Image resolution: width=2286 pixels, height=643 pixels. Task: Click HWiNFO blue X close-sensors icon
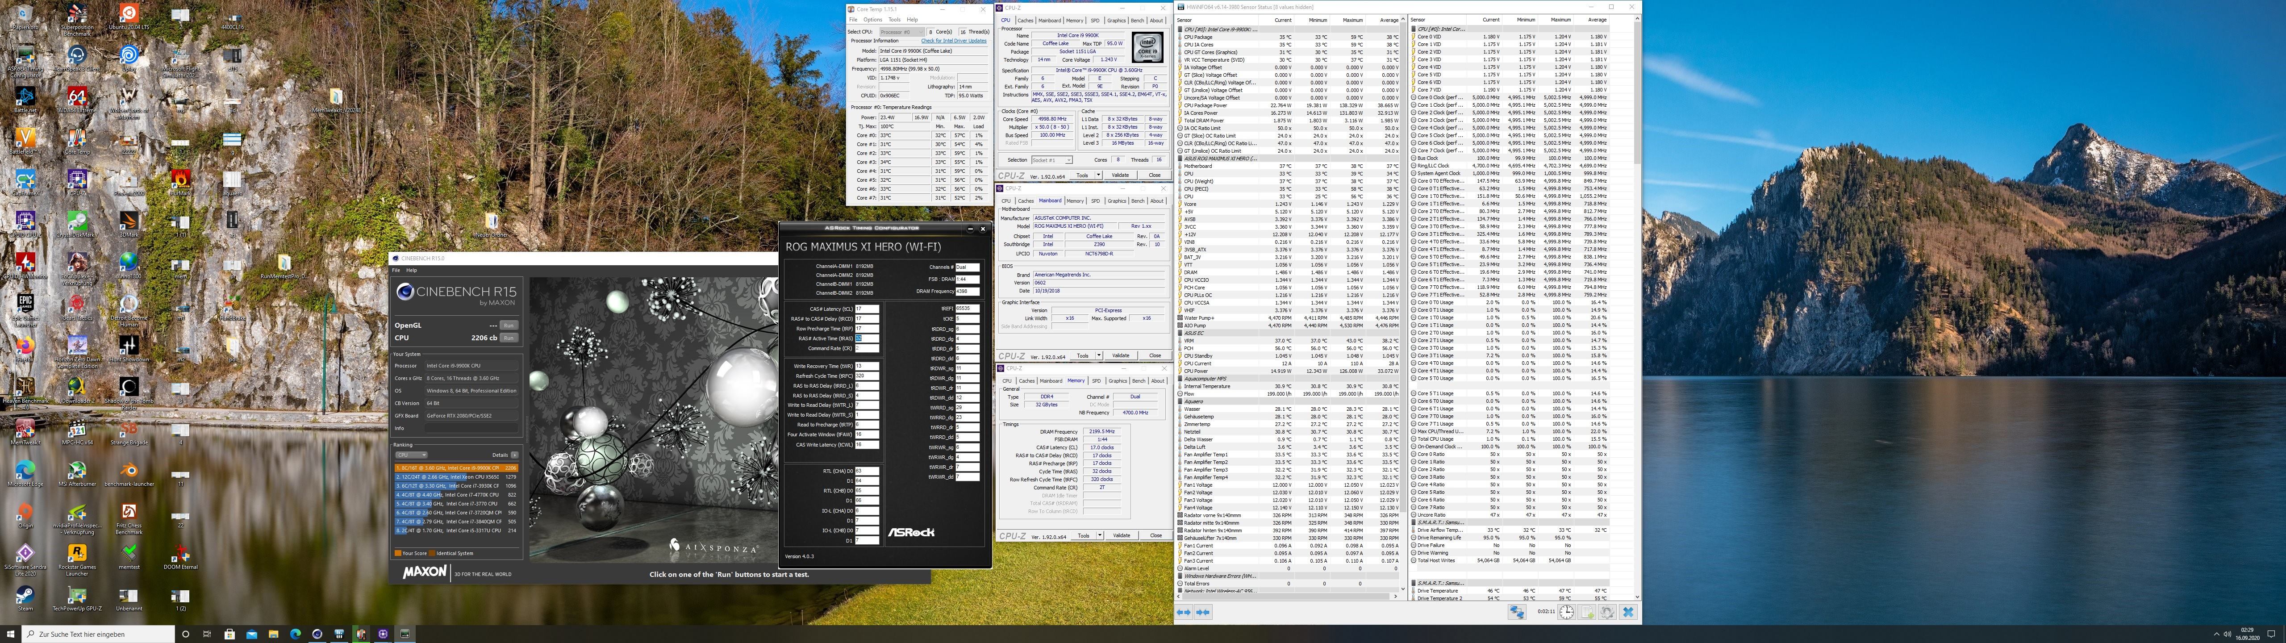[1627, 612]
